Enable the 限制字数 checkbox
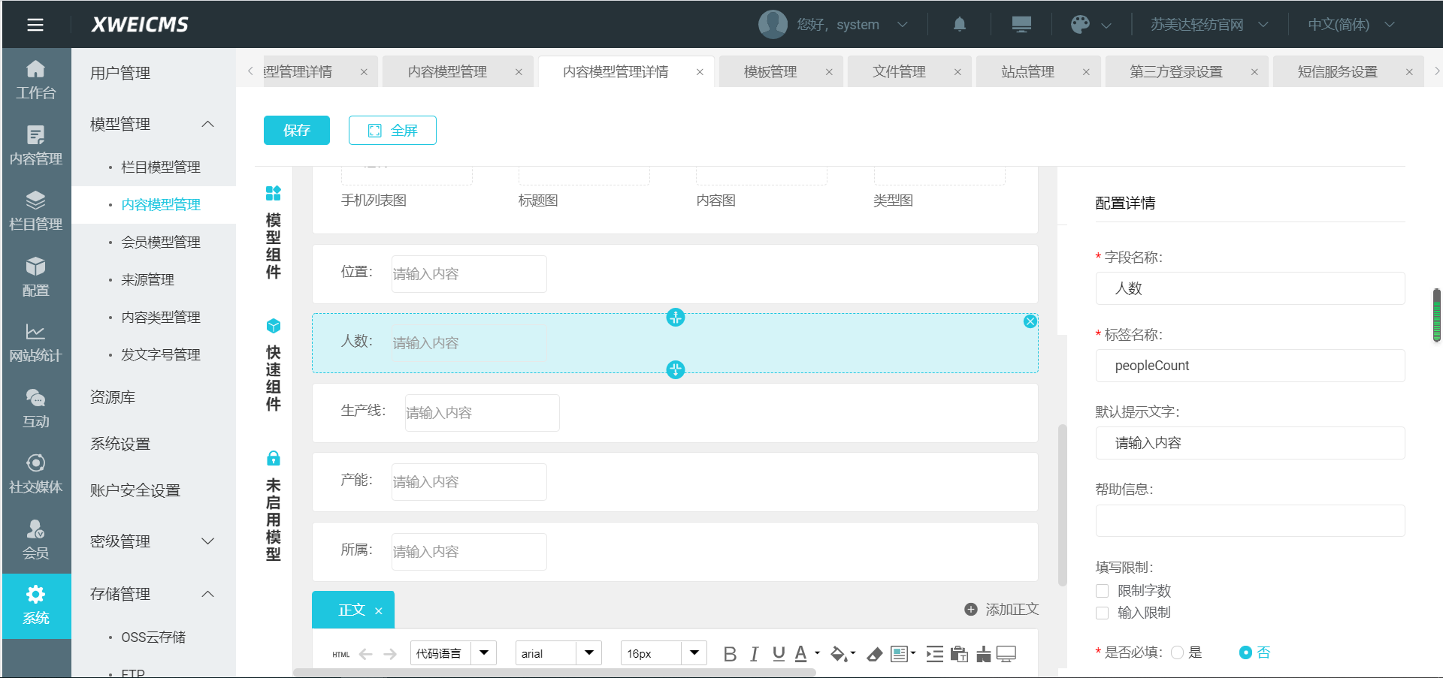The height and width of the screenshot is (678, 1443). 1103,591
